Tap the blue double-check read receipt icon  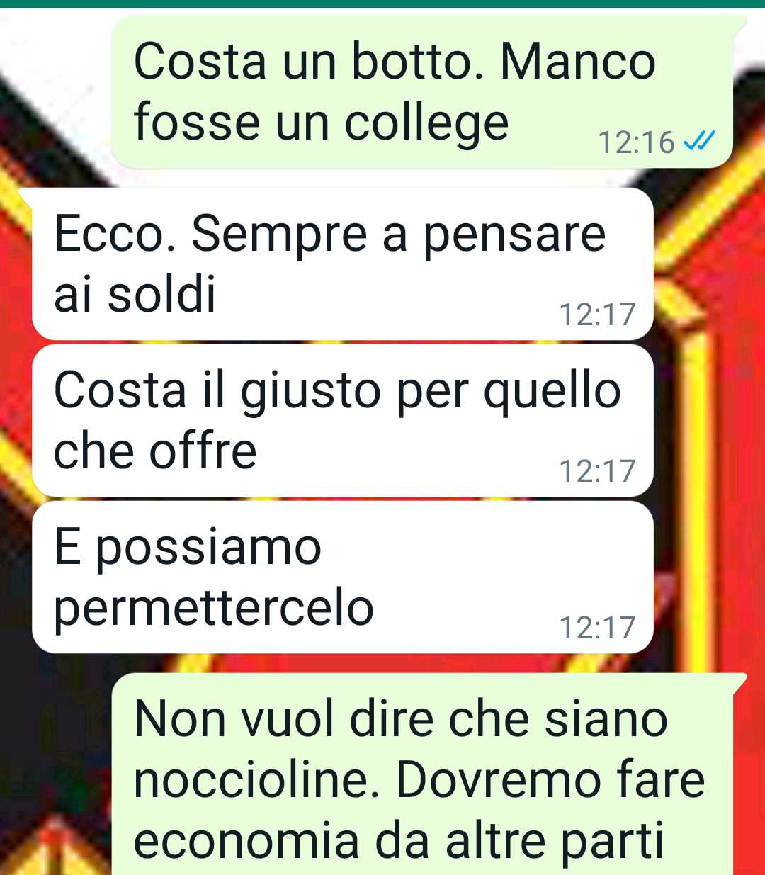698,142
